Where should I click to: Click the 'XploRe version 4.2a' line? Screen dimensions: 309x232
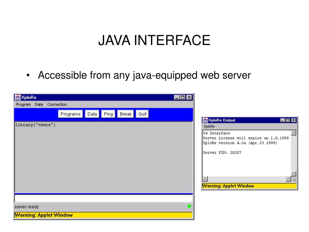pyautogui.click(x=240, y=143)
